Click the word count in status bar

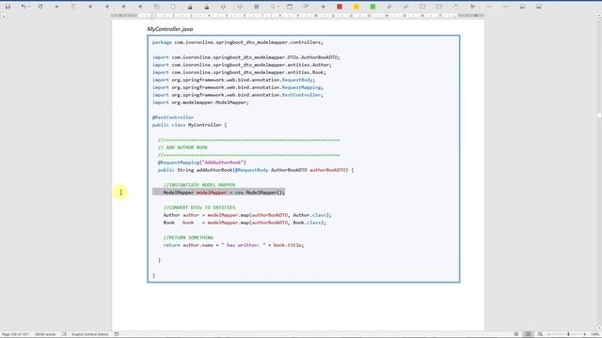tap(45, 334)
